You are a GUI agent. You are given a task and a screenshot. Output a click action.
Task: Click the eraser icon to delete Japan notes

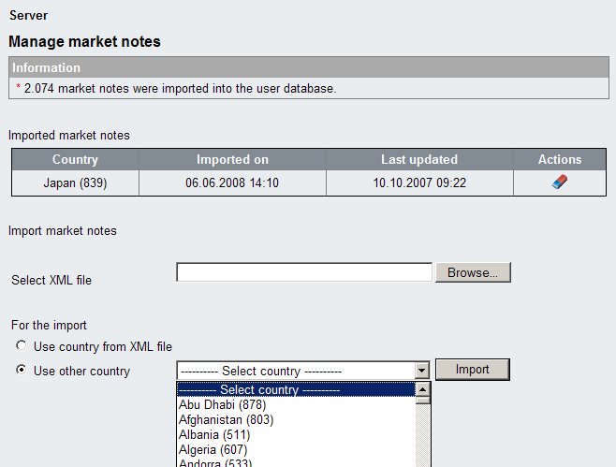click(560, 183)
